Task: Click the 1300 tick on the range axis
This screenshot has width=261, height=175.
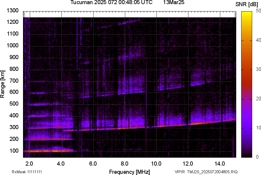Action: coord(13,11)
